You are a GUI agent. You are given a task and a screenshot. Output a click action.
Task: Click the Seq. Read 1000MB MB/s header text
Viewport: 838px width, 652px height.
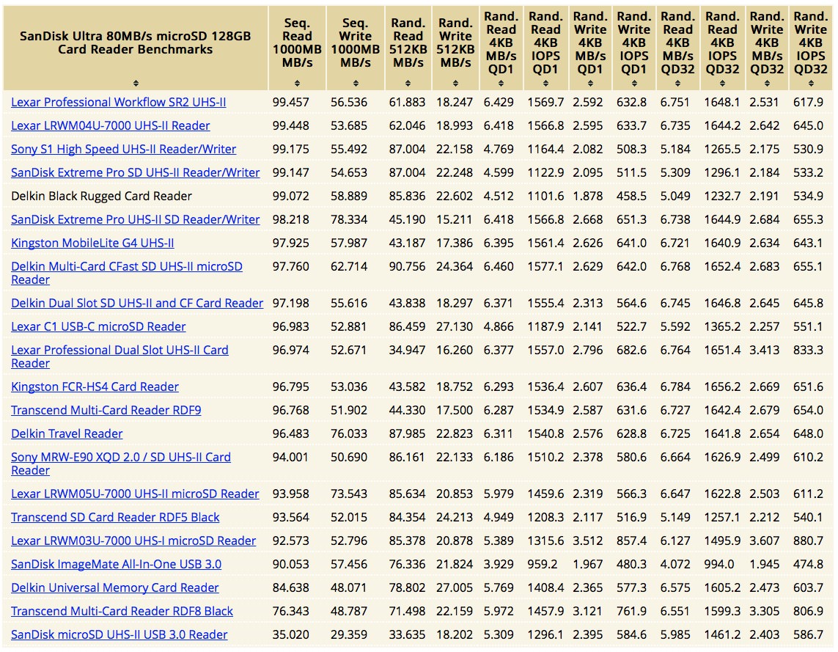[297, 43]
